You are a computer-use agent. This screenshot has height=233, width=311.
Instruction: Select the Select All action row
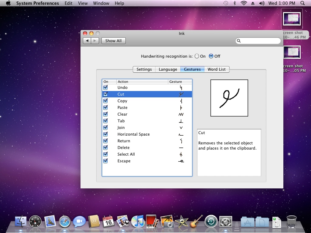pos(147,154)
